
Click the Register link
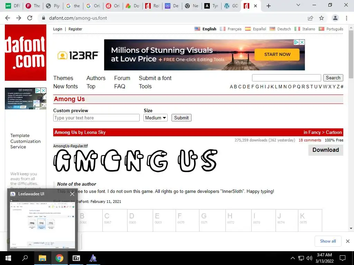[75, 29]
